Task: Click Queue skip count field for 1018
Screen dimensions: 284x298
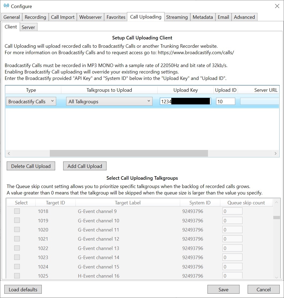Action: click(232, 211)
